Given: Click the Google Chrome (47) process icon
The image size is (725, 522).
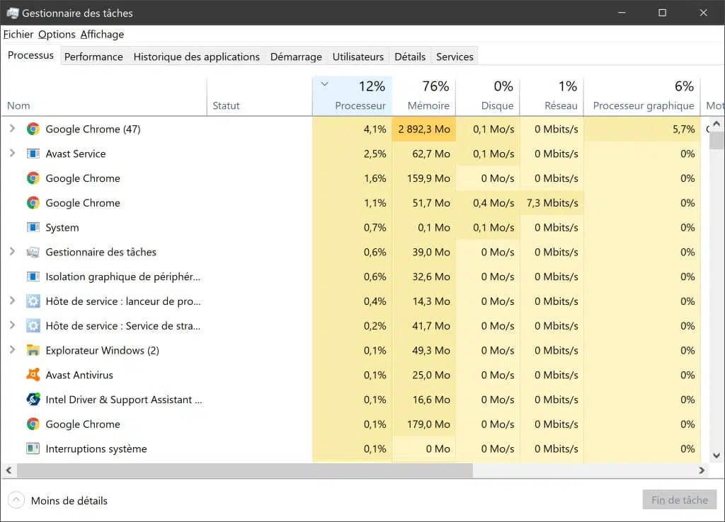Looking at the screenshot, I should point(33,129).
